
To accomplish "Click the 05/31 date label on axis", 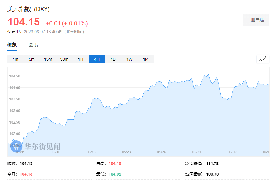I will [197, 152].
